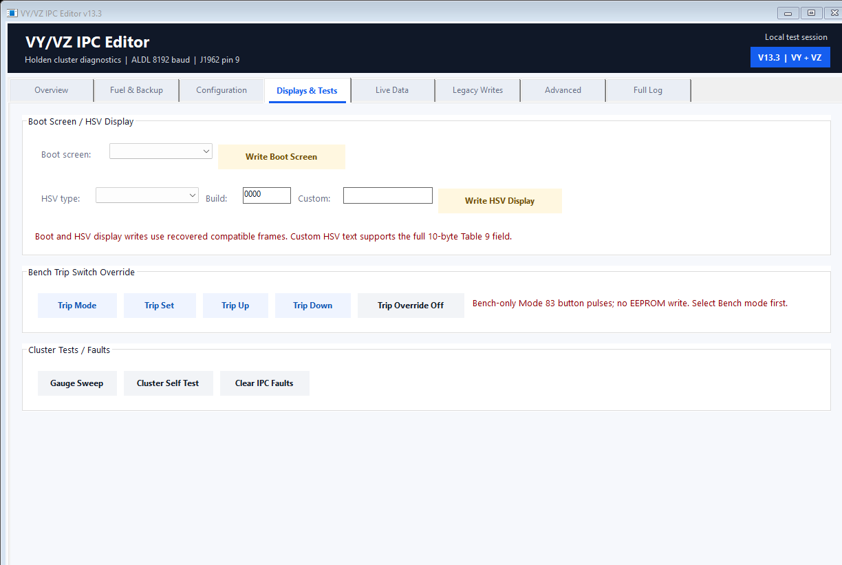Start the Cluster Self Test
842x565 pixels.
click(168, 383)
